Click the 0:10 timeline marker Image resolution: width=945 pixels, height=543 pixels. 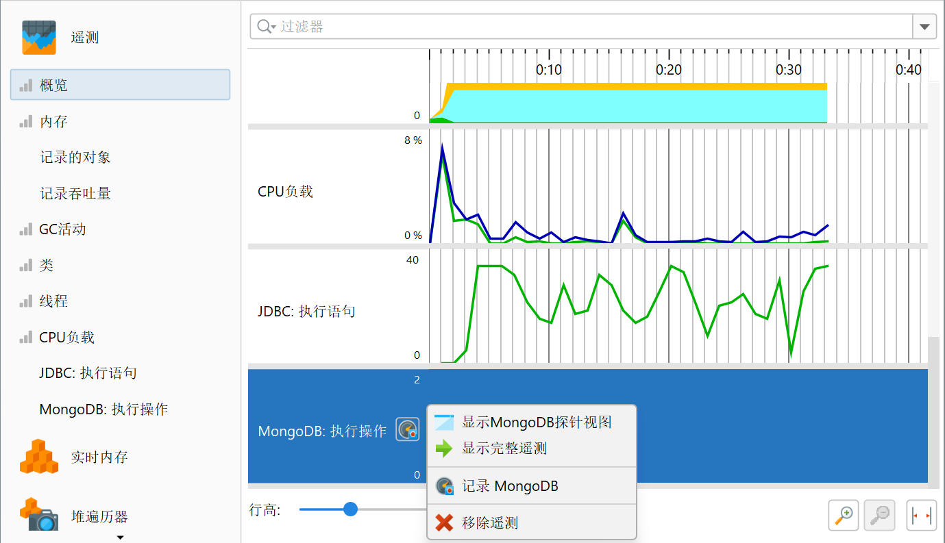pos(549,70)
